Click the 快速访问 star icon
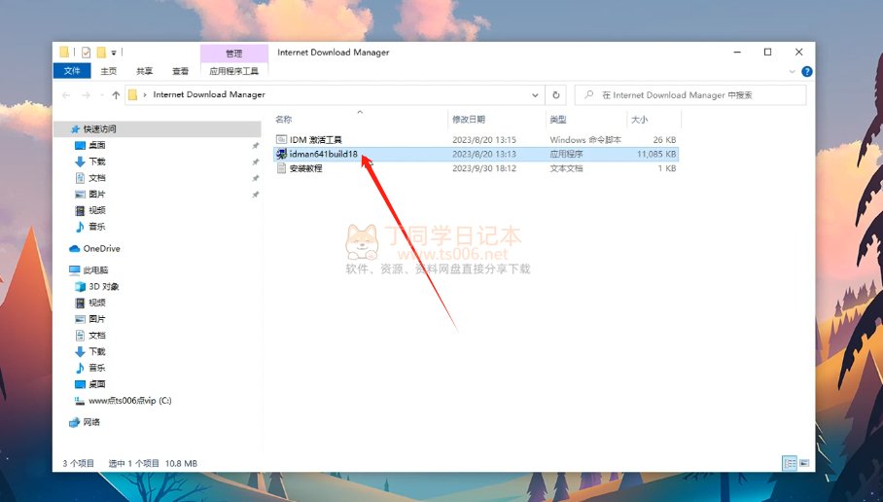Viewport: 883px width, 502px height. [76, 129]
